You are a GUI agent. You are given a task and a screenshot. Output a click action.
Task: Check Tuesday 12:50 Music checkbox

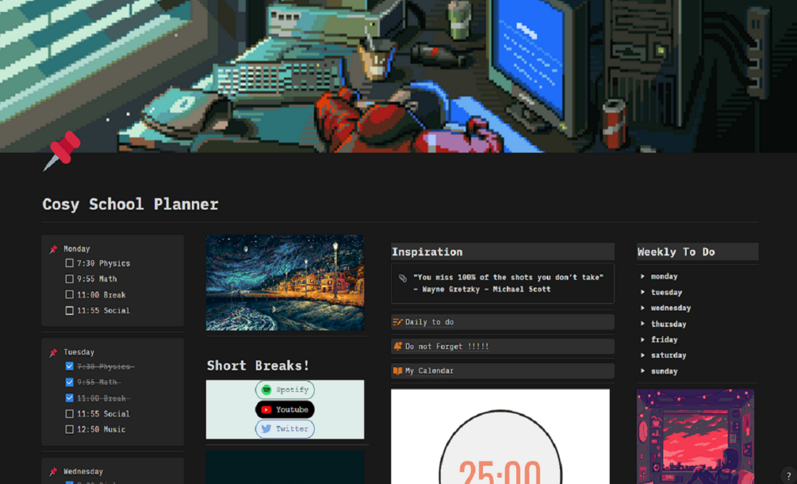click(x=70, y=429)
